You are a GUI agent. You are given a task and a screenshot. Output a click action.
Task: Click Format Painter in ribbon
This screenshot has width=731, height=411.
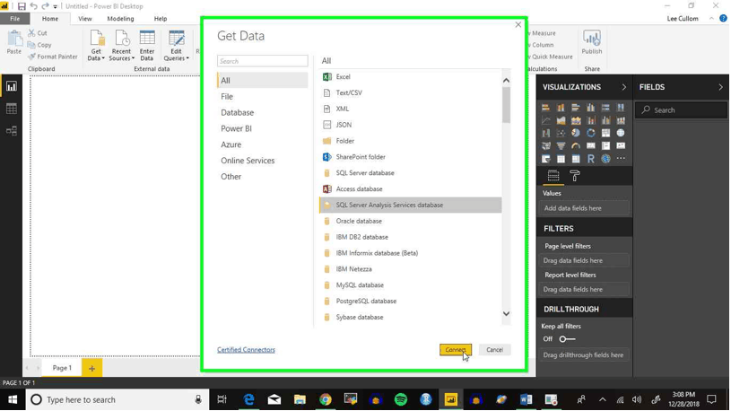(x=53, y=57)
